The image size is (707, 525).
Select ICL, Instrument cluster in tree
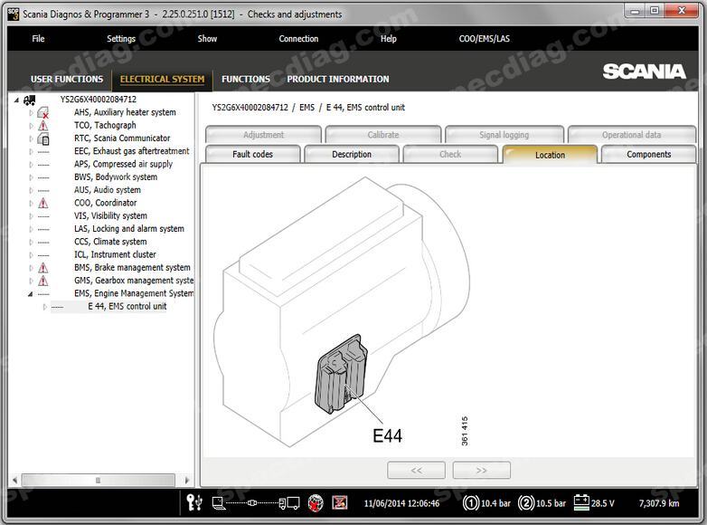click(115, 255)
